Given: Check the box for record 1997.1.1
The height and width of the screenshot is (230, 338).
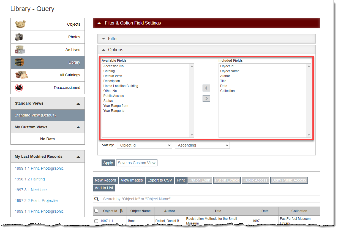Looking at the screenshot, I should [x=96, y=221].
